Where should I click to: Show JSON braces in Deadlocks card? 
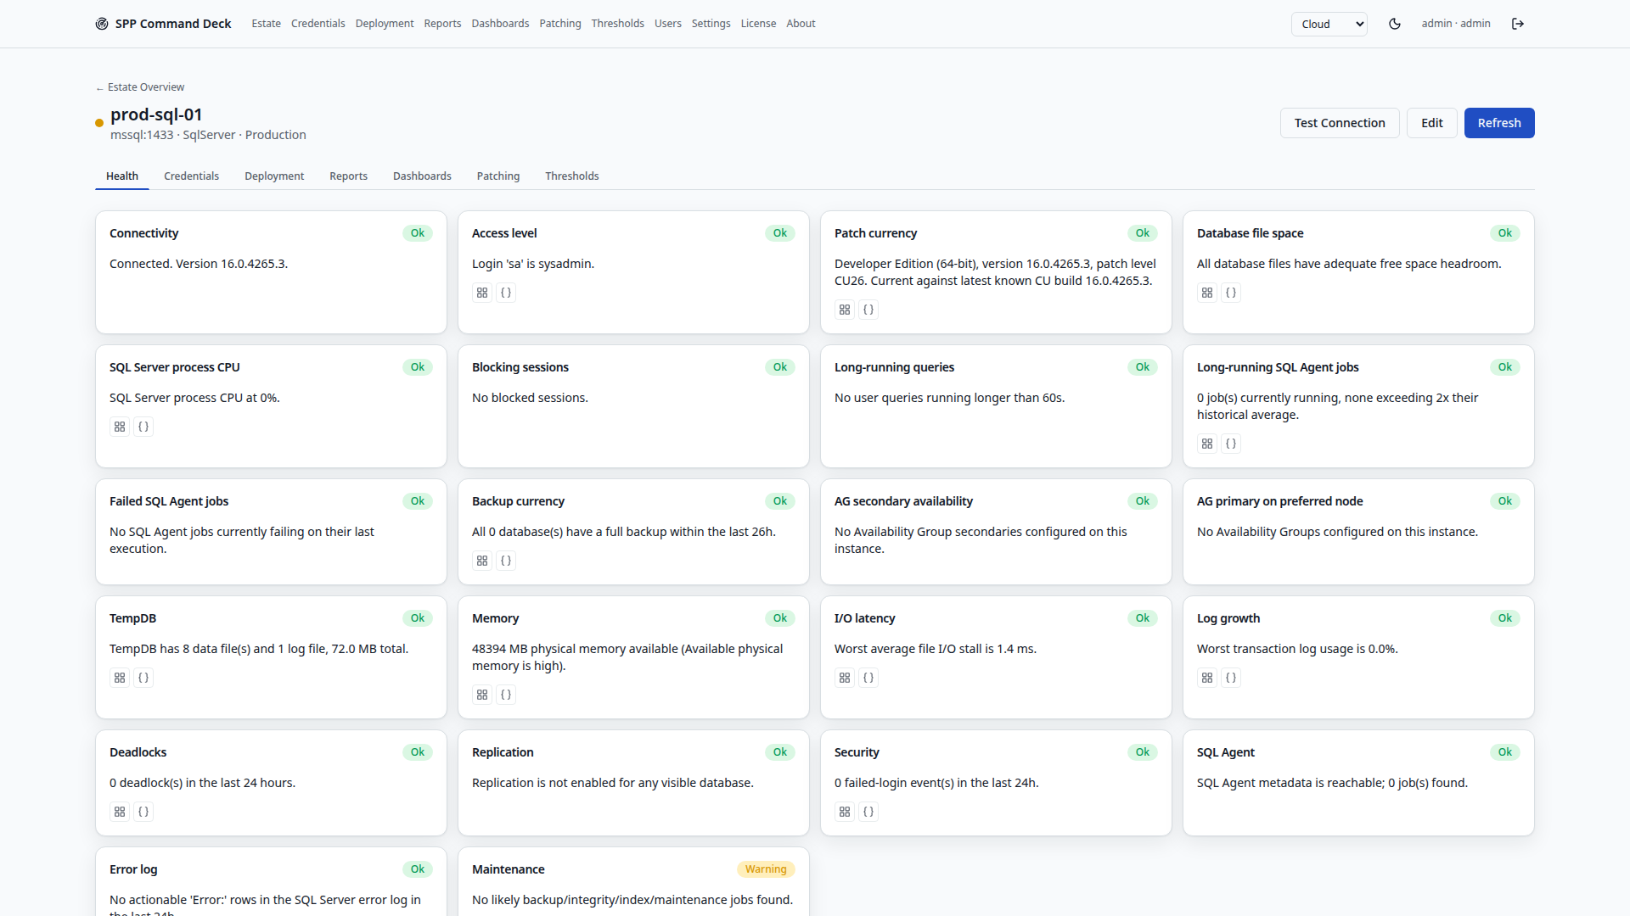click(143, 812)
